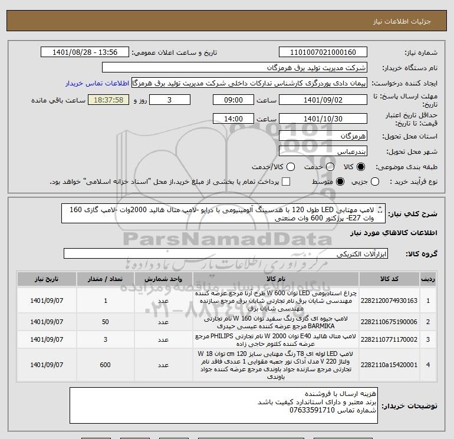Click the response deadline time 09:00
Viewport: 454px width, 439px height.
tap(233, 100)
